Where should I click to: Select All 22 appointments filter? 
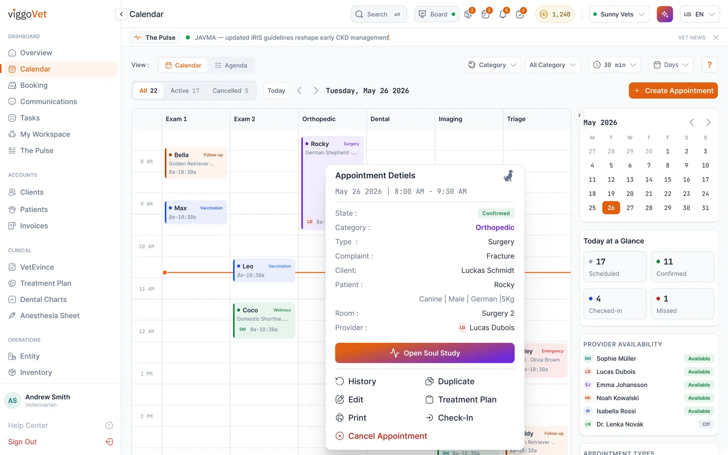pyautogui.click(x=148, y=91)
